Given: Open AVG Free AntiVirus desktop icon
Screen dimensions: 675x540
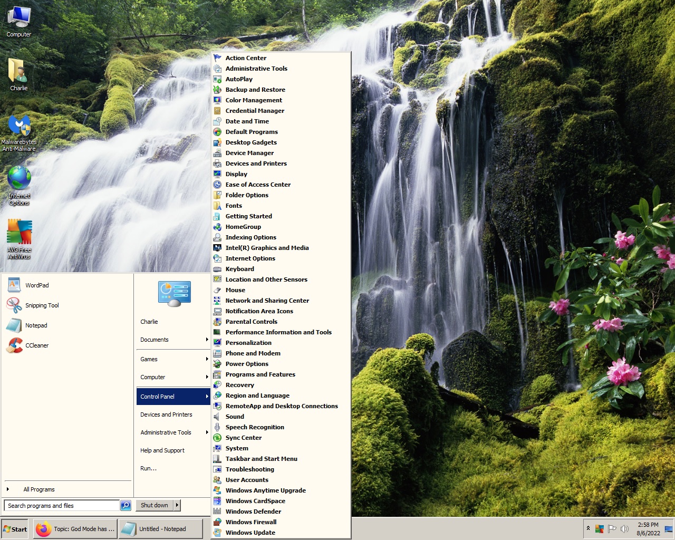Looking at the screenshot, I should (19, 233).
